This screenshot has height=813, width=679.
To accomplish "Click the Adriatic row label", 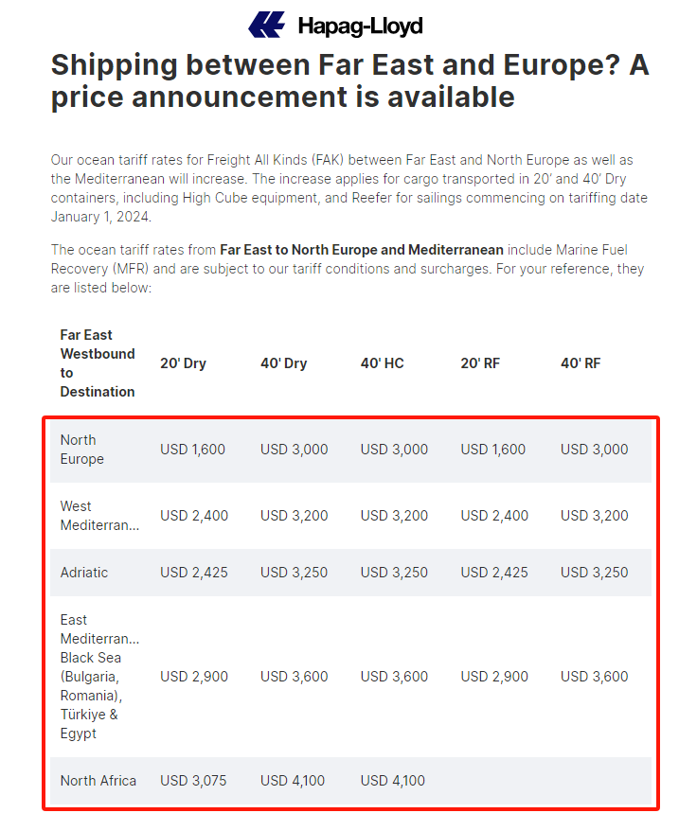I will 84,573.
